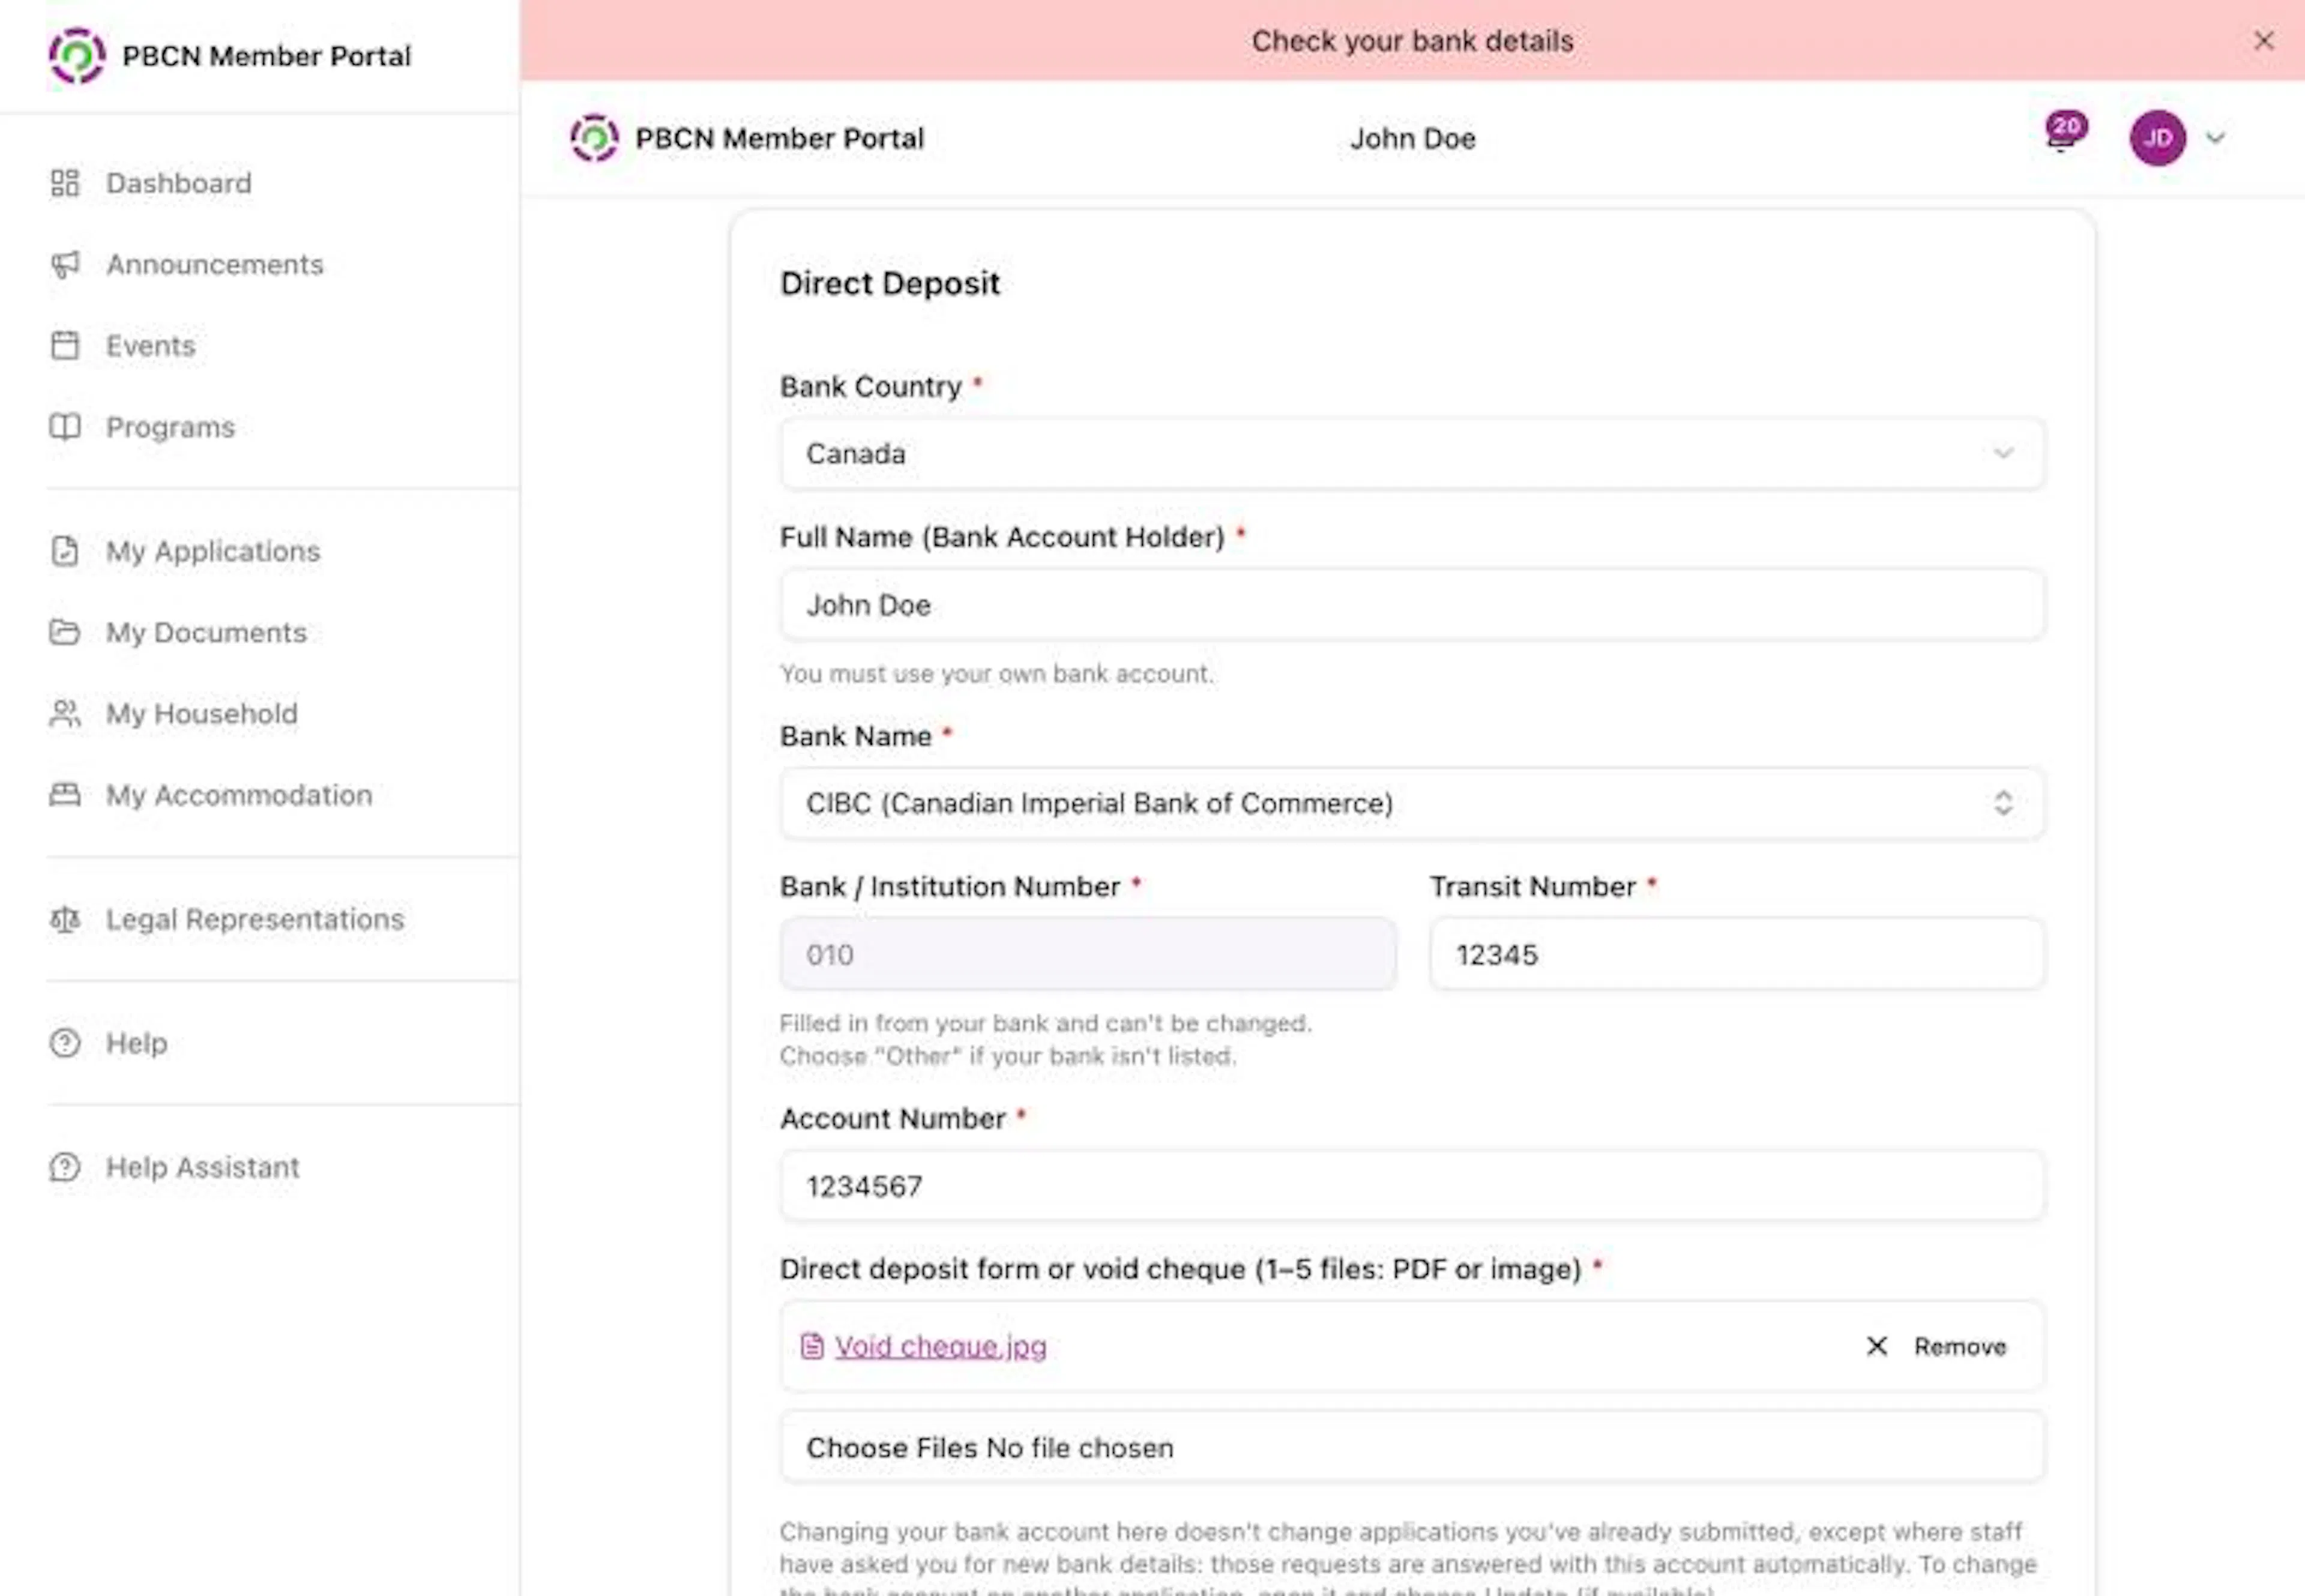Click the John Doe name in header
The image size is (2305, 1596).
pyautogui.click(x=1412, y=138)
